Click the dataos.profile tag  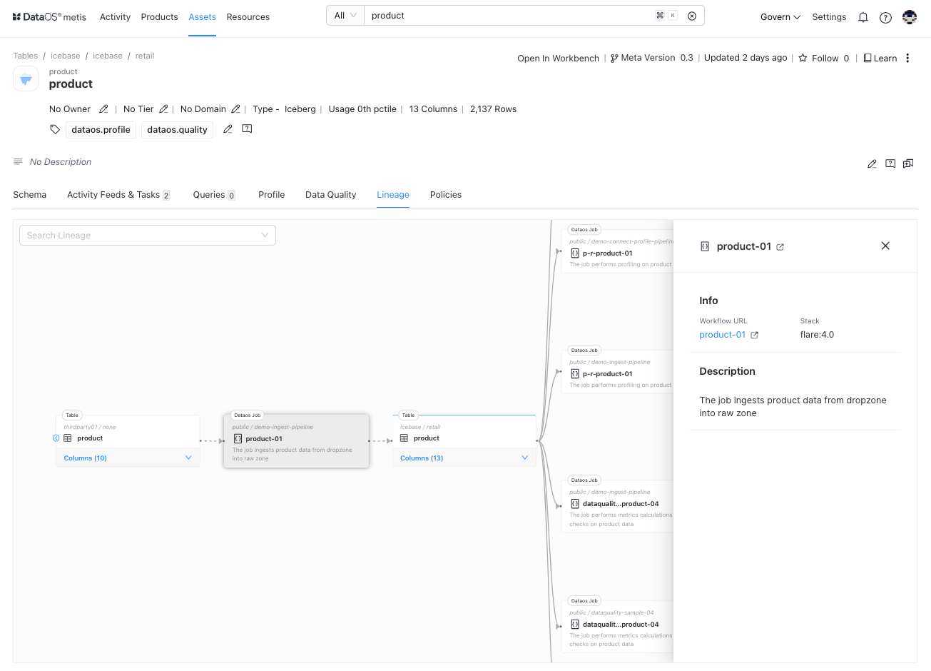click(101, 130)
